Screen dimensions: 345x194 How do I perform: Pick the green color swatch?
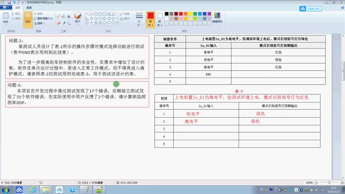pyautogui.click(x=195, y=14)
